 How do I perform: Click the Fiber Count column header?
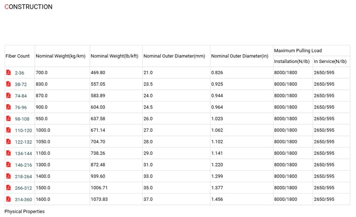coord(18,56)
